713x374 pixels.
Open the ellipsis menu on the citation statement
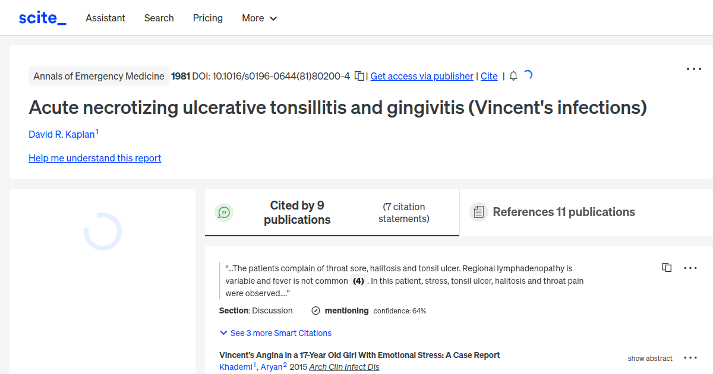pyautogui.click(x=690, y=267)
